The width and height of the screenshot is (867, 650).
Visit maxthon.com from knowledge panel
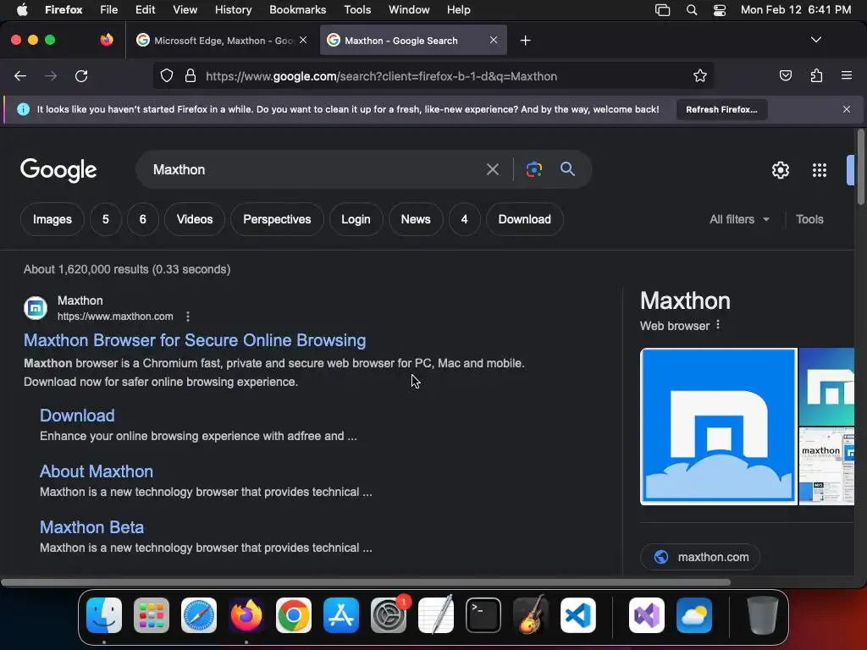700,557
